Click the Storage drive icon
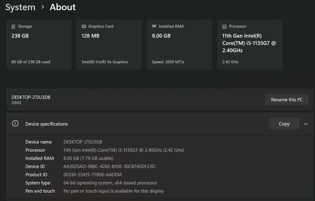 coord(14,26)
